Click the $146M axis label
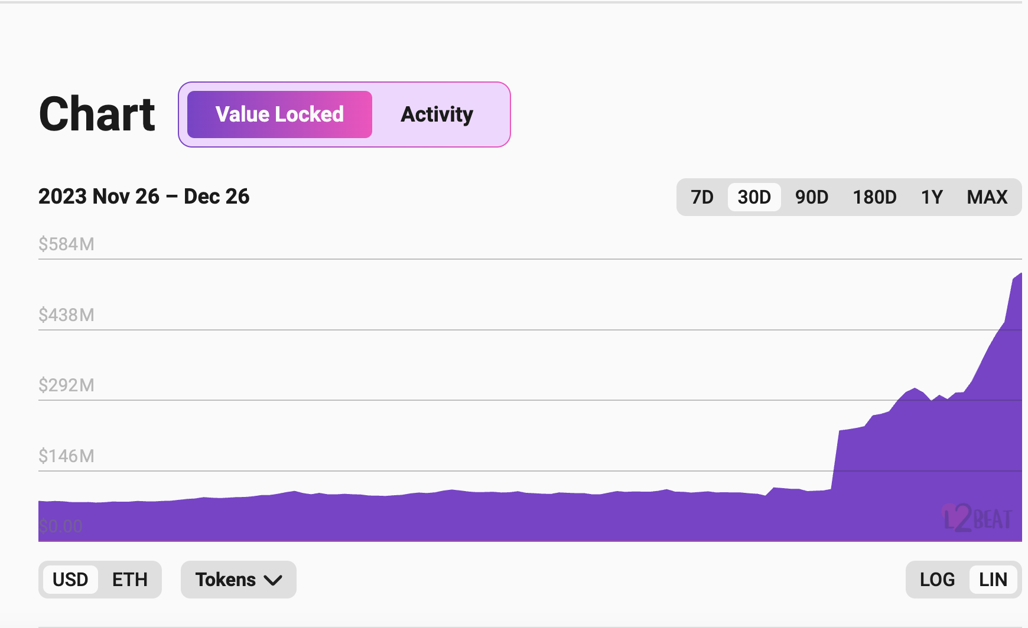1028x628 pixels. coord(66,456)
